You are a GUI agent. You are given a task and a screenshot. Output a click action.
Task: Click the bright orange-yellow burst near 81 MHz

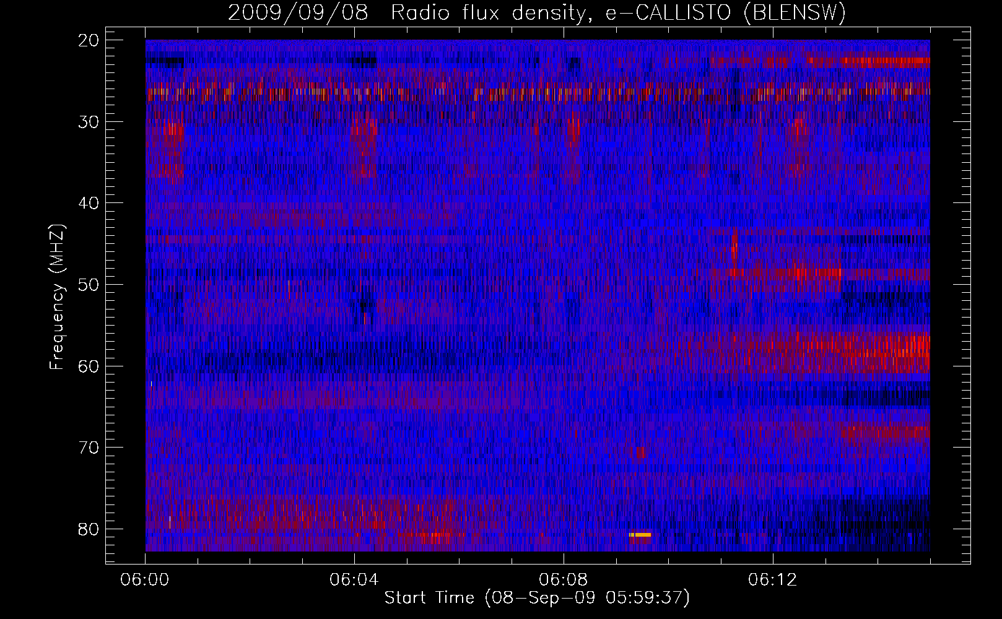pos(640,535)
